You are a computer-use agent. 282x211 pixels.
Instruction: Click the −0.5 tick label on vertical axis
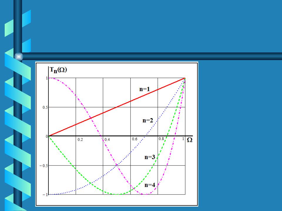44,166
